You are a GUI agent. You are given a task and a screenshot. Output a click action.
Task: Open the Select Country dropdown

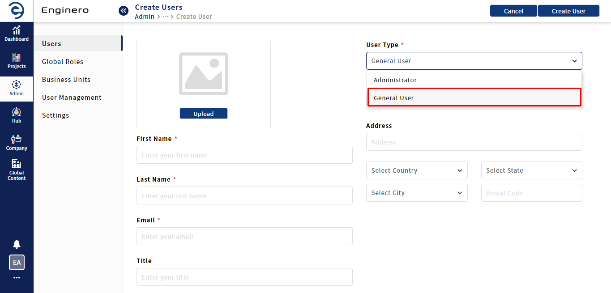417,170
